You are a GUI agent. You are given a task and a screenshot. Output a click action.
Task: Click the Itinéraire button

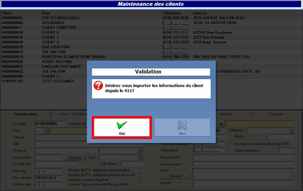coord(75,157)
